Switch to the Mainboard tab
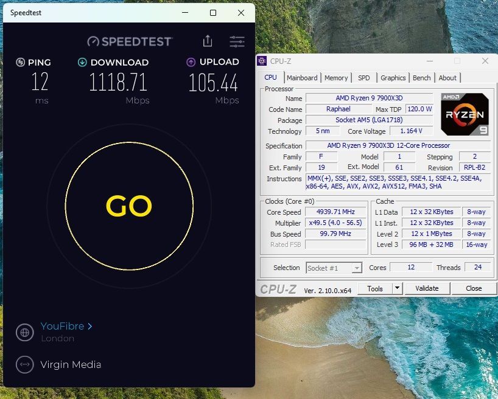Image resolution: width=498 pixels, height=399 pixels. [x=302, y=78]
